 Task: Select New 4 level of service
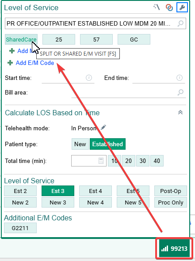(x=96, y=202)
